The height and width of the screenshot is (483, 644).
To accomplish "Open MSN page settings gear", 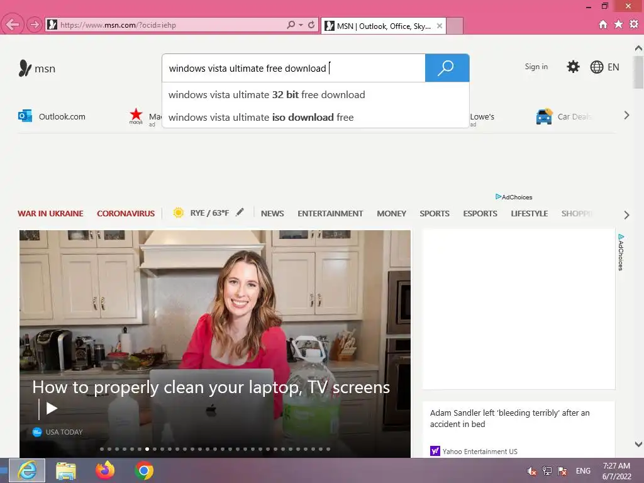I will tap(573, 67).
